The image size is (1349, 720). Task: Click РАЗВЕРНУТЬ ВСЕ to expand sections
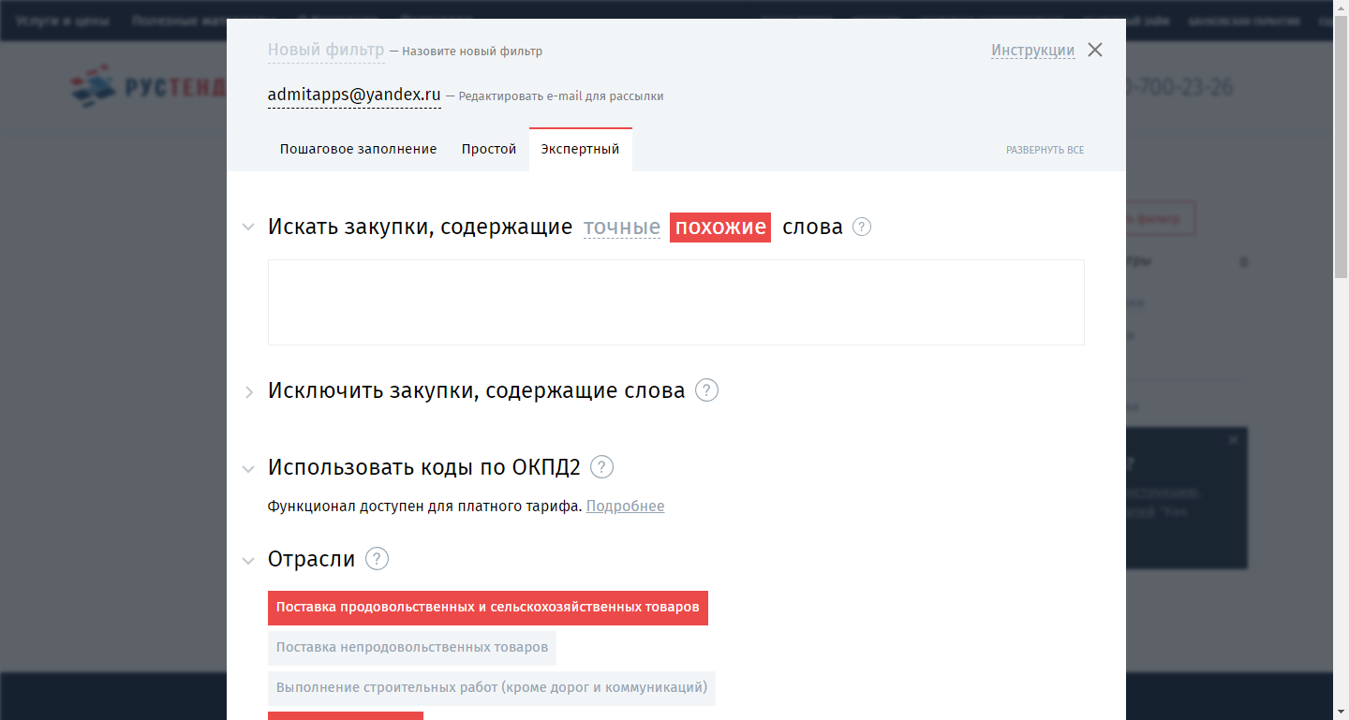[x=1045, y=149]
